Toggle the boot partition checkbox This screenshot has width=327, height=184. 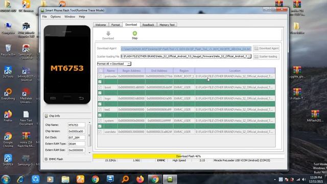click(100, 87)
